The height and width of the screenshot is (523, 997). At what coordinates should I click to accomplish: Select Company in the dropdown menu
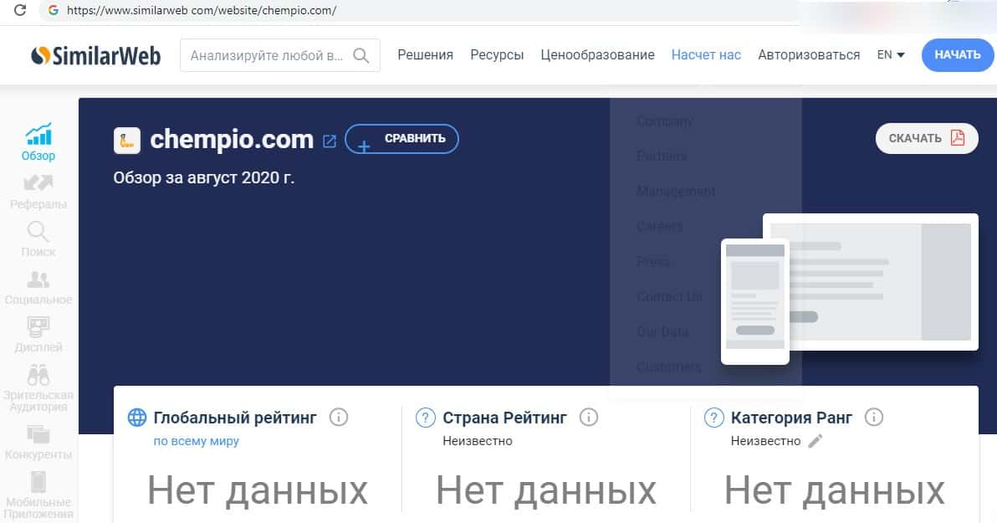click(664, 120)
